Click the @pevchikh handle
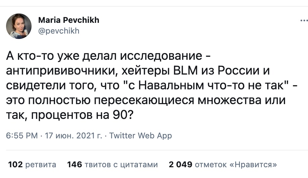 point(59,31)
